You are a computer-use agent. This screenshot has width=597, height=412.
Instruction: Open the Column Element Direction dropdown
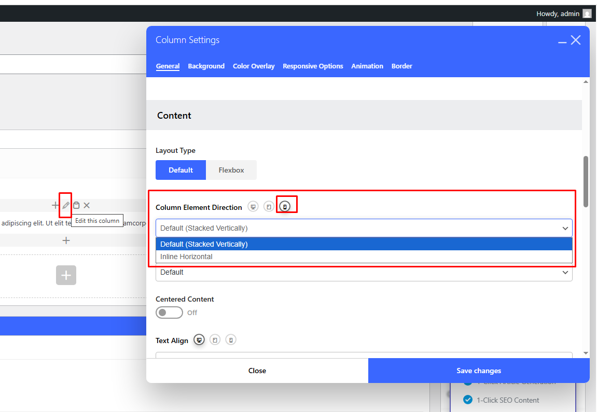point(364,228)
